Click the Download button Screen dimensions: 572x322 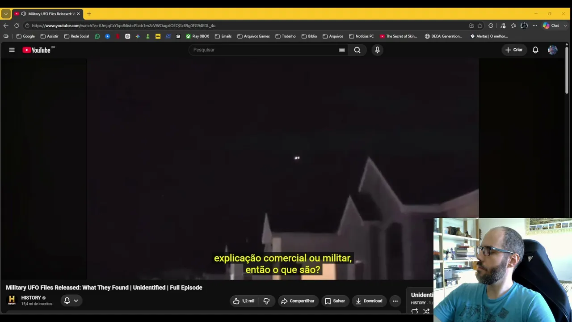point(369,301)
